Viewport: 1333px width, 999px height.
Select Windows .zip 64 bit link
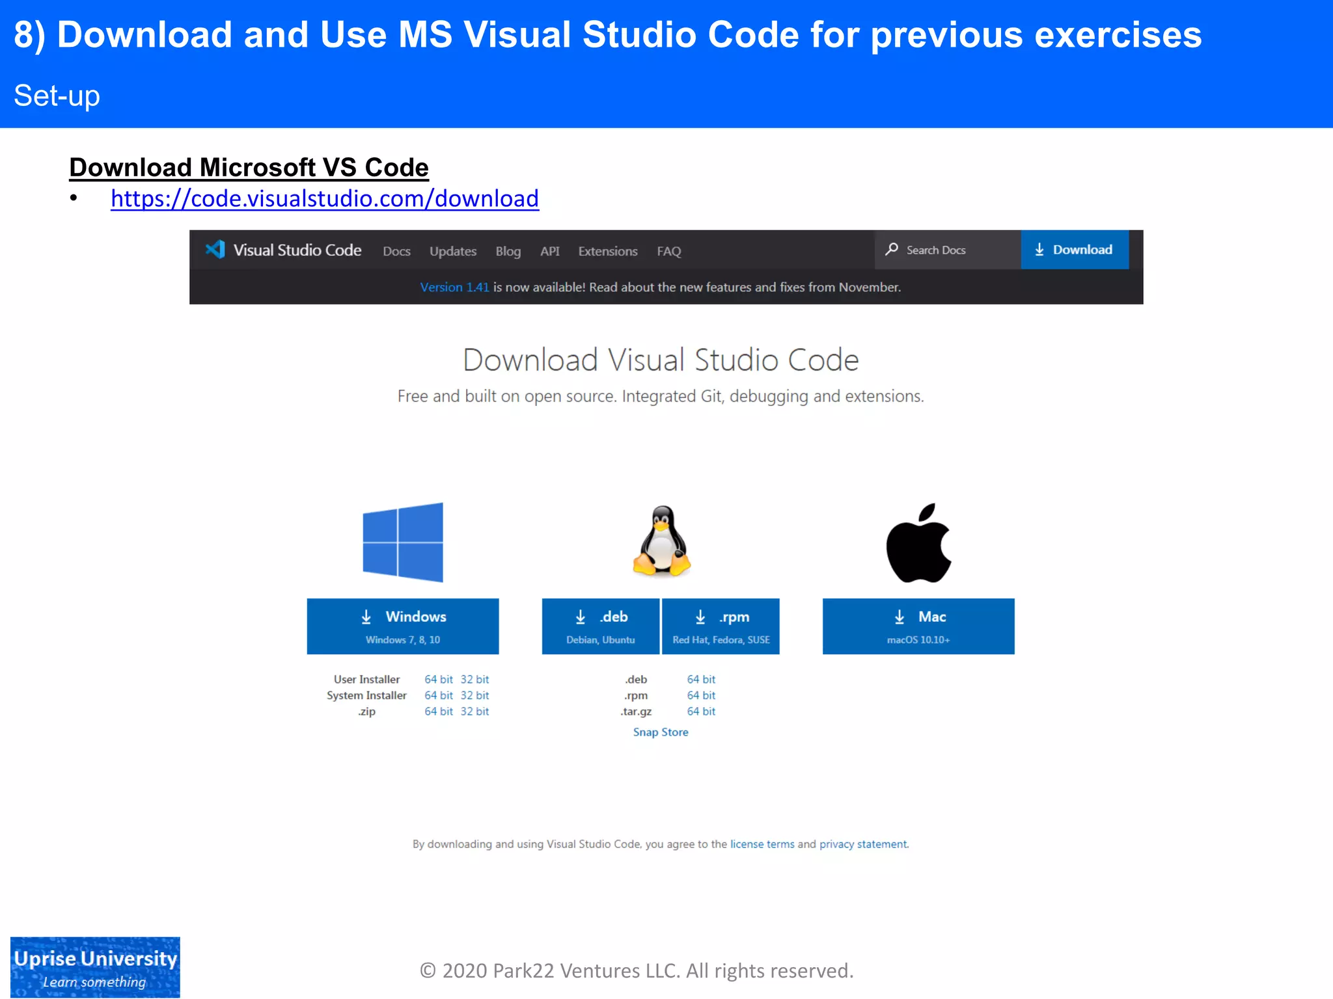pos(438,712)
